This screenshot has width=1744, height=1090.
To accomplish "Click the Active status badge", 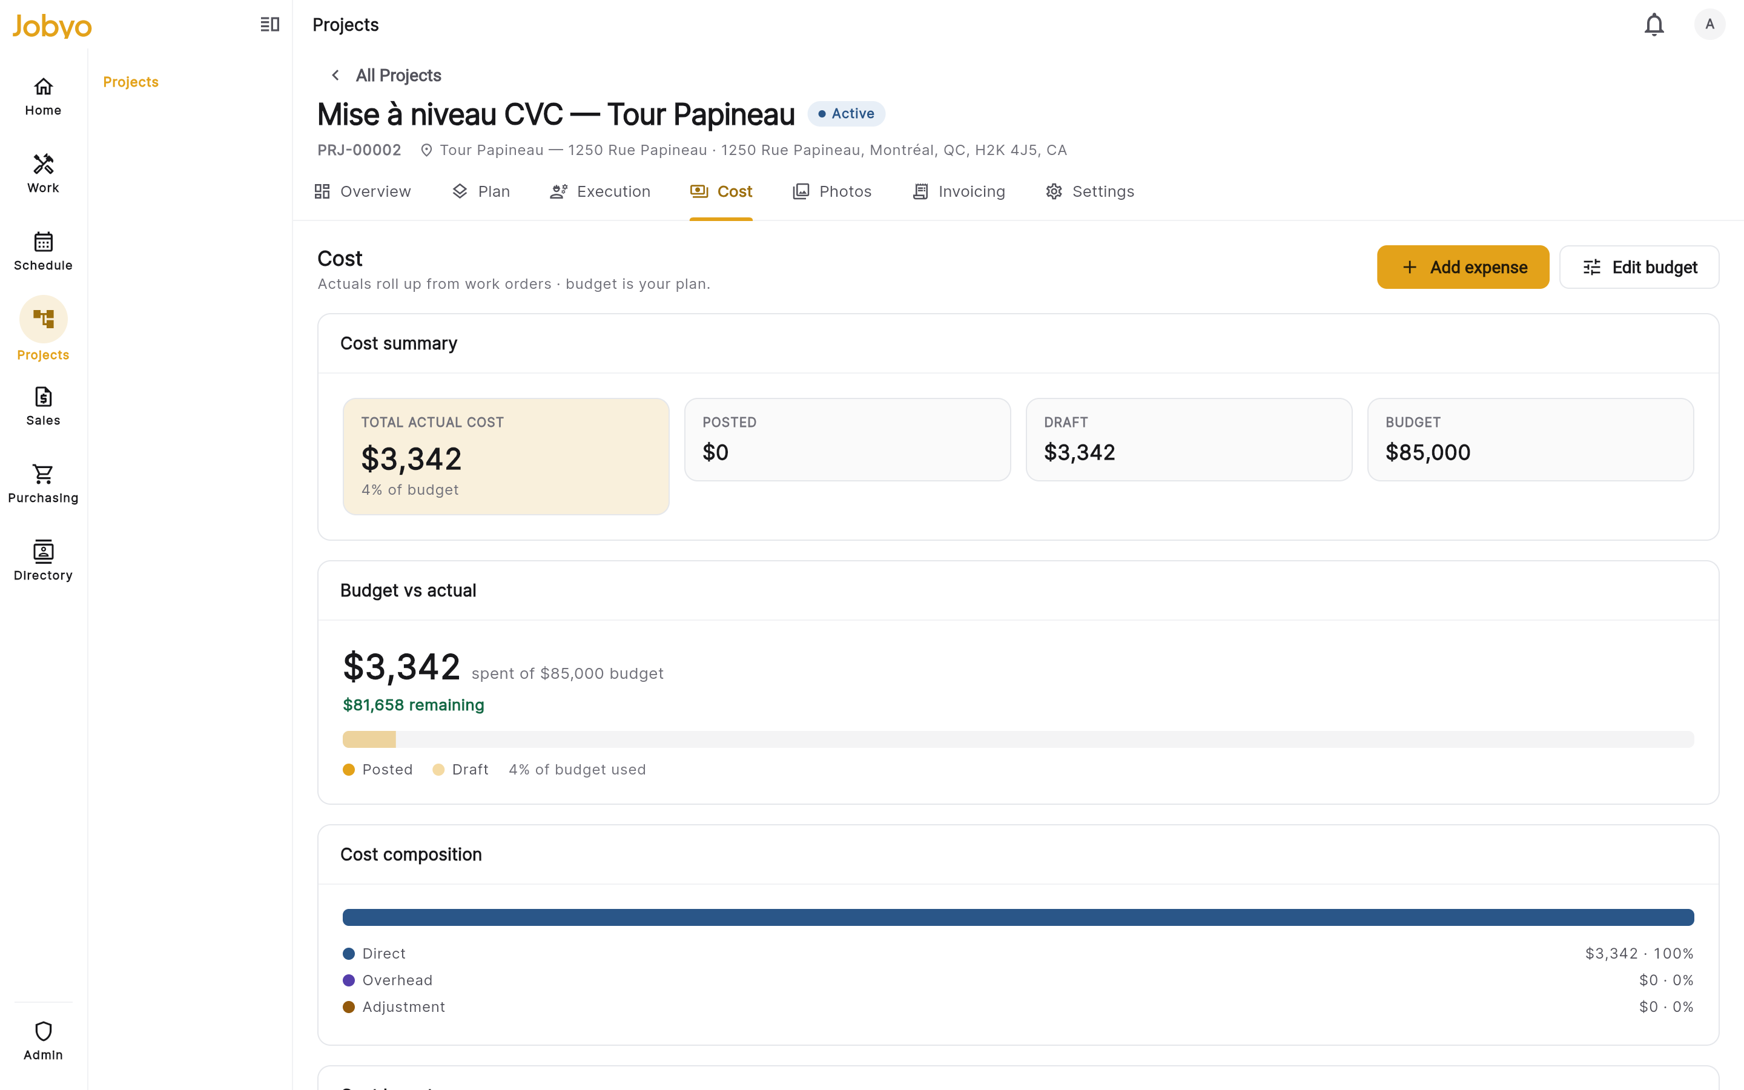I will point(846,113).
